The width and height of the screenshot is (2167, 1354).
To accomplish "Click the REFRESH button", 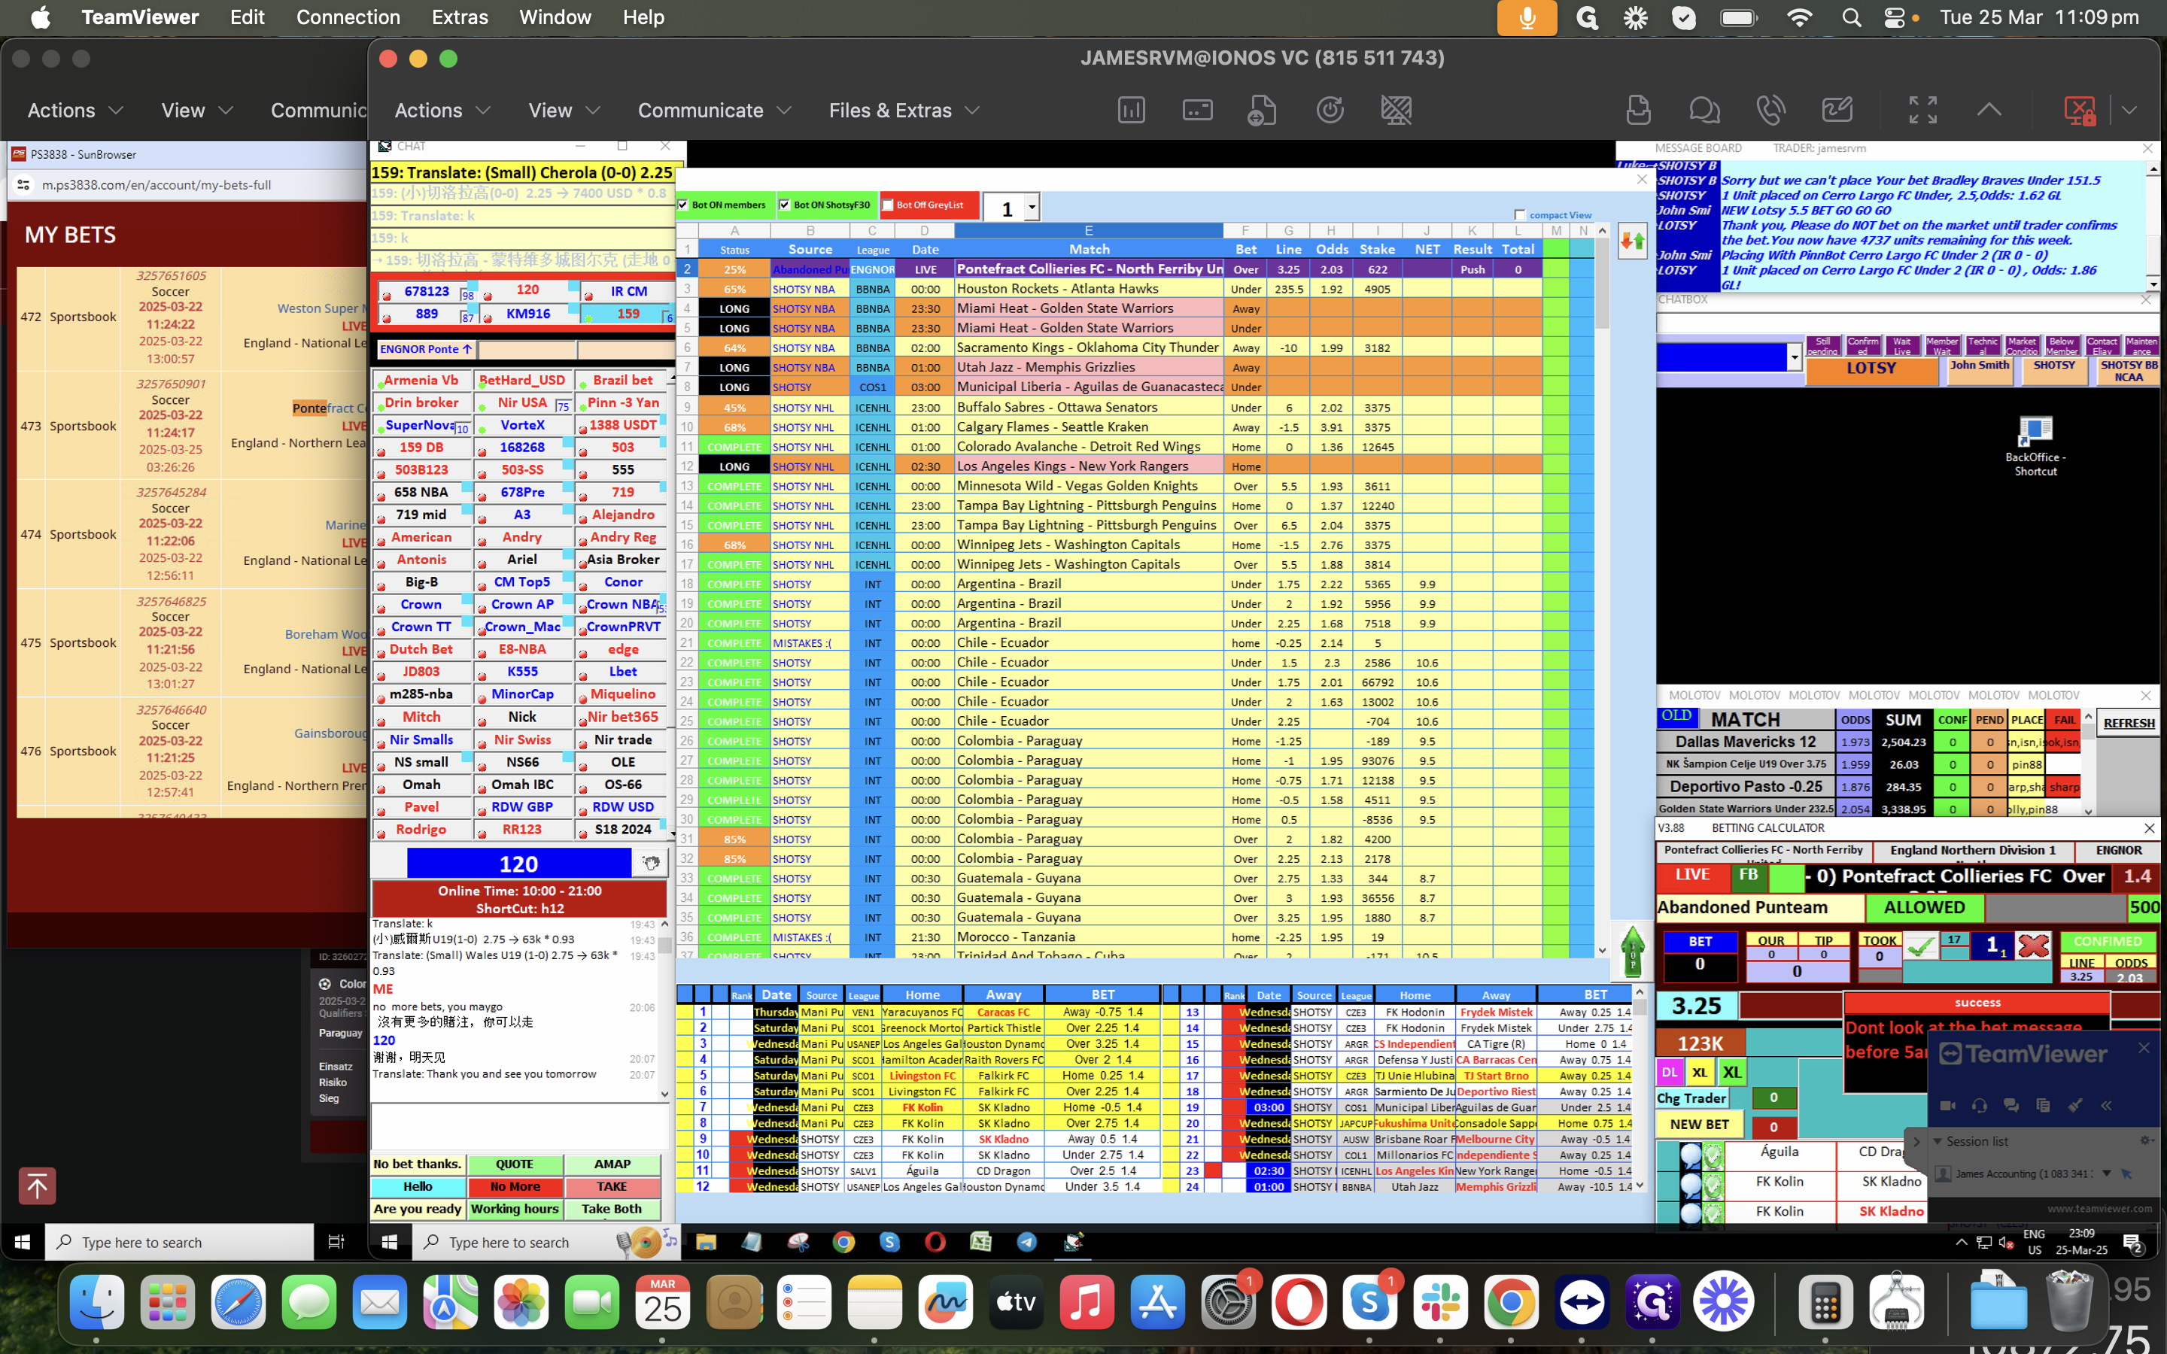I will point(2129,723).
